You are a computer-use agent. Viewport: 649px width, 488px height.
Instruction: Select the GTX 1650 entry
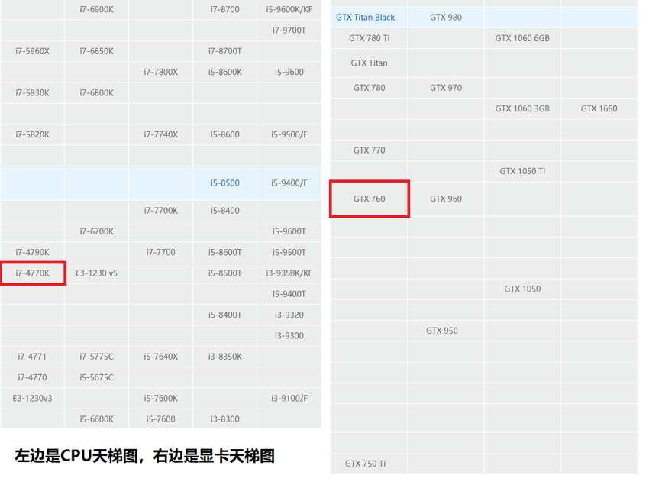(x=599, y=108)
